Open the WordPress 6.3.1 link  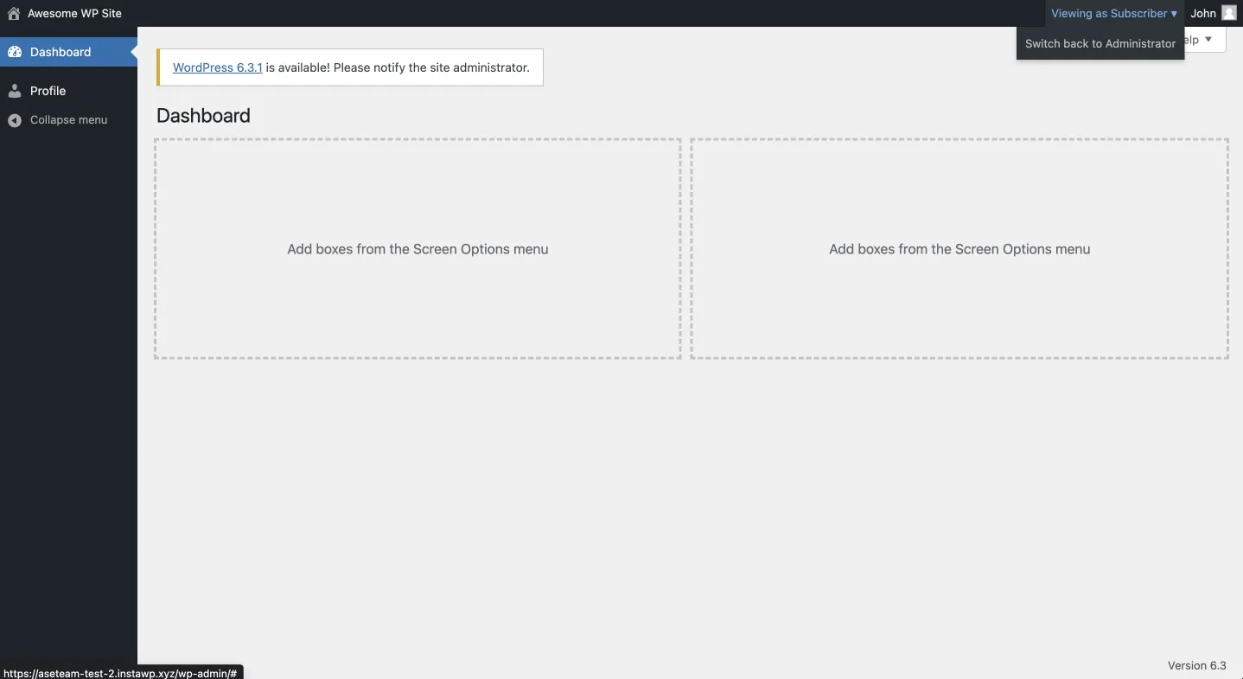click(x=218, y=67)
